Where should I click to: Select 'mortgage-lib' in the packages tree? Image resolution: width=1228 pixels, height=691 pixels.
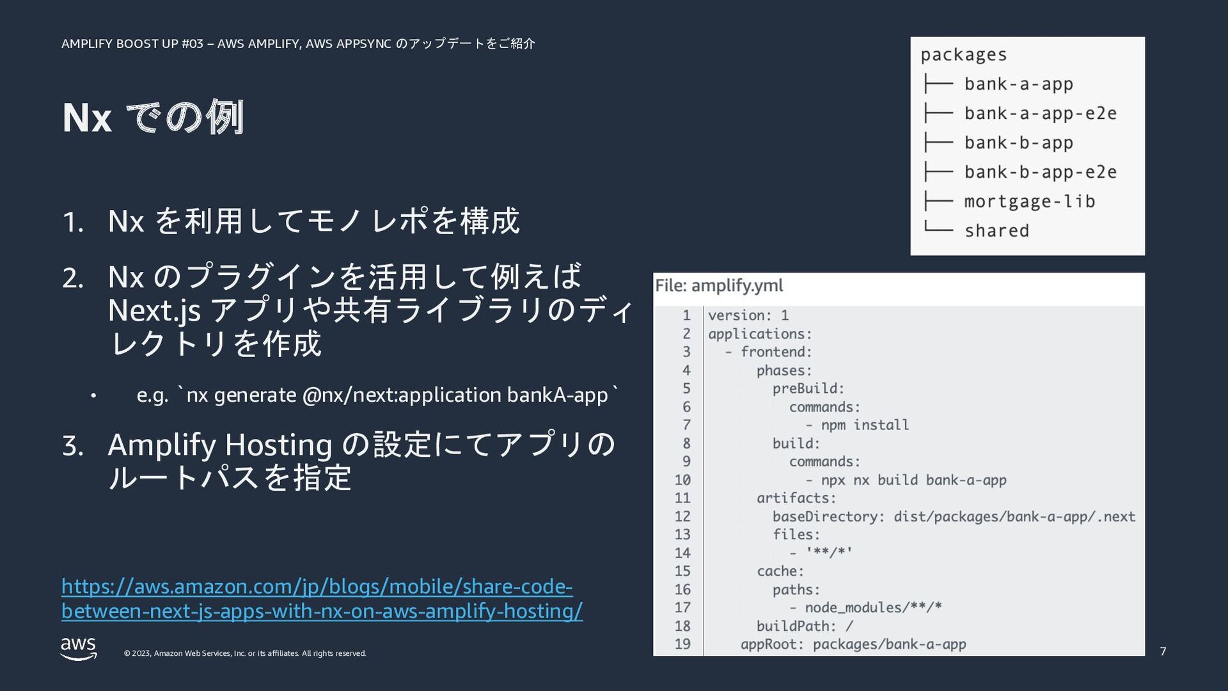pos(1030,202)
